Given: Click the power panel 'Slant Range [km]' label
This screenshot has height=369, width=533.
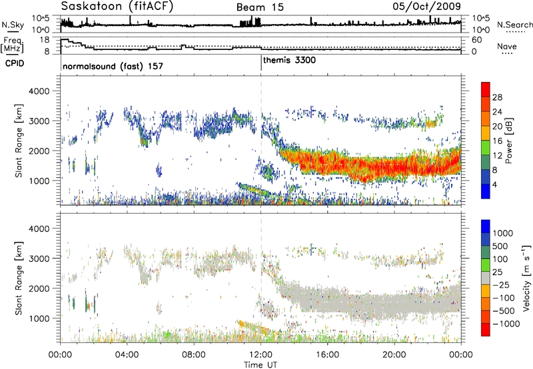Looking at the screenshot, I should (19, 141).
